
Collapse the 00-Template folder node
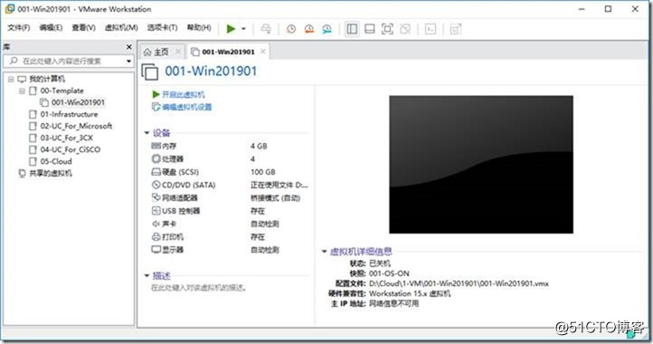(x=22, y=91)
